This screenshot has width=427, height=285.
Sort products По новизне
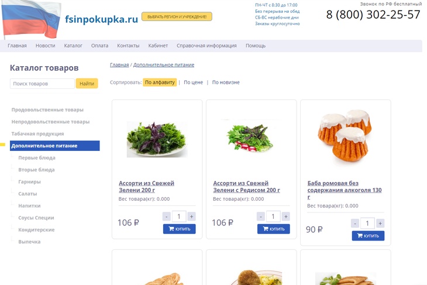pyautogui.click(x=226, y=83)
